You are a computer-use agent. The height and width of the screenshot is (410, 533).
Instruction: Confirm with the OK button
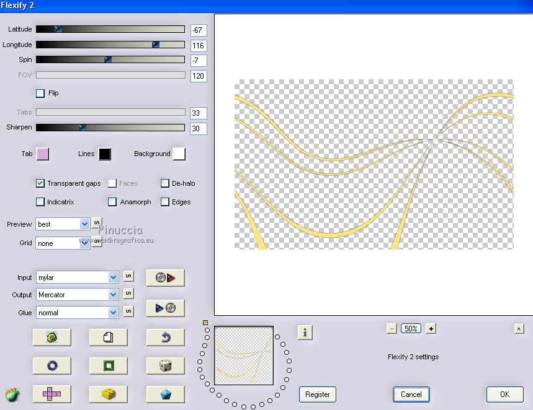pyautogui.click(x=505, y=395)
